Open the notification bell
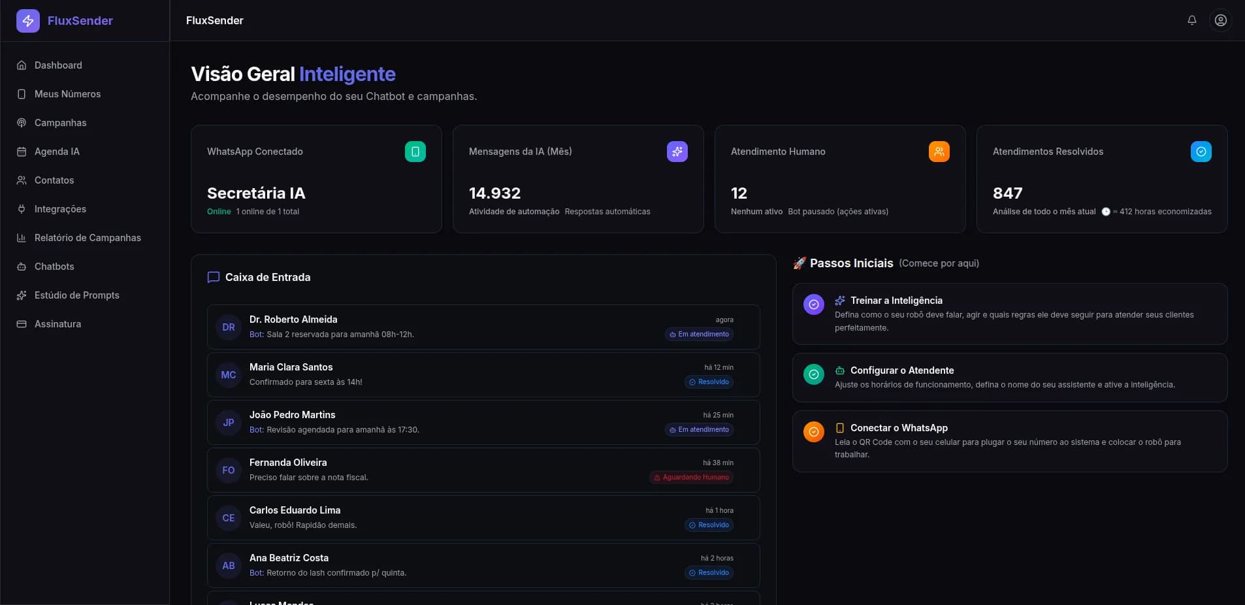The image size is (1245, 605). (1191, 20)
